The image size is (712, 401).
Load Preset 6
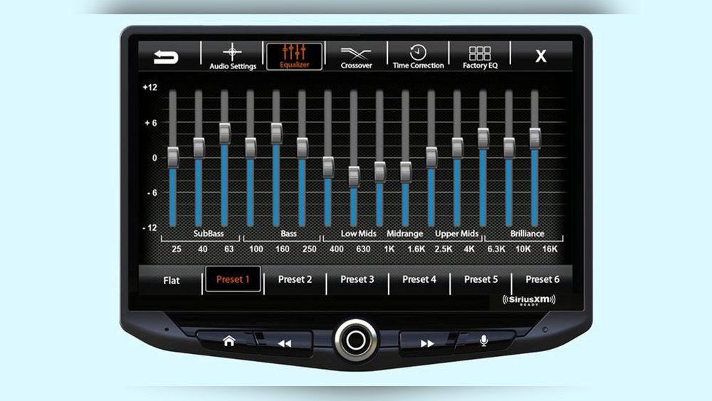[x=543, y=279]
